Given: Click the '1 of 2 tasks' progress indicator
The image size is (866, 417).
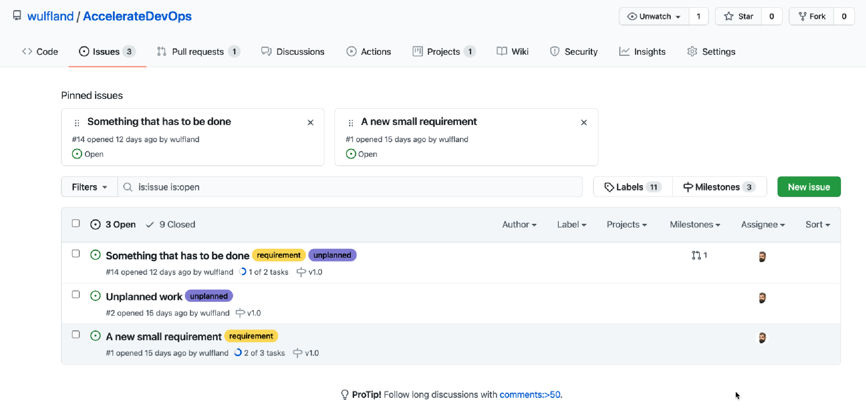Looking at the screenshot, I should point(264,272).
